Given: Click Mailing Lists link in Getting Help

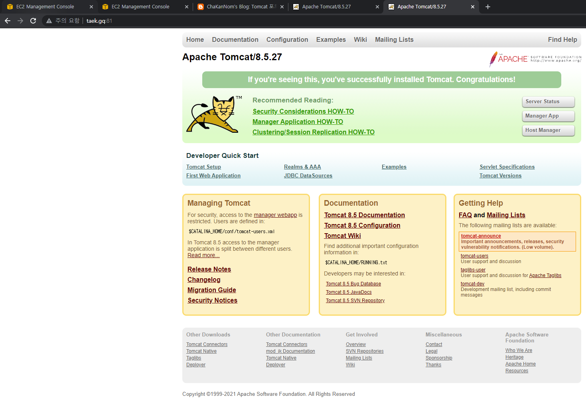Looking at the screenshot, I should [506, 215].
